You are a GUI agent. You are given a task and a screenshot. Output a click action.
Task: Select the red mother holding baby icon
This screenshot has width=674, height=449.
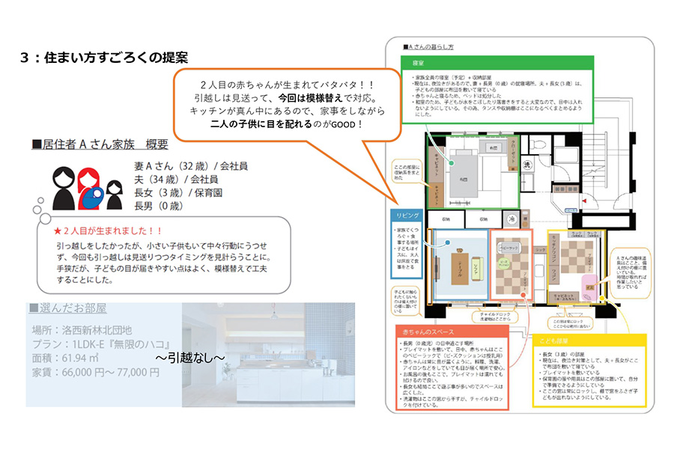91,187
